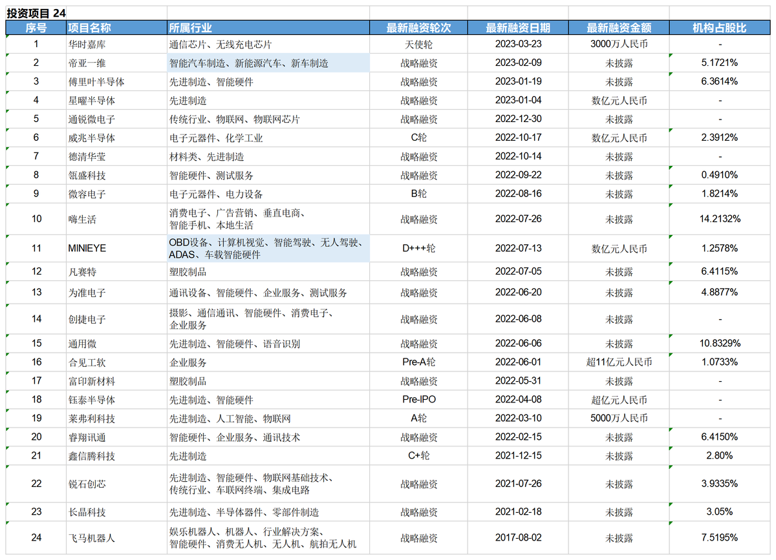This screenshot has width=776, height=560.
Task: Select the cell 创捷电子
Action: (116, 319)
